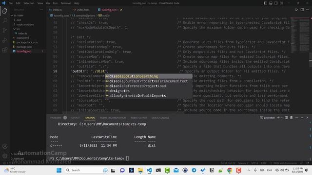Open the Manage gear icon
Viewport: 312px width, 175px height.
pos(5,156)
